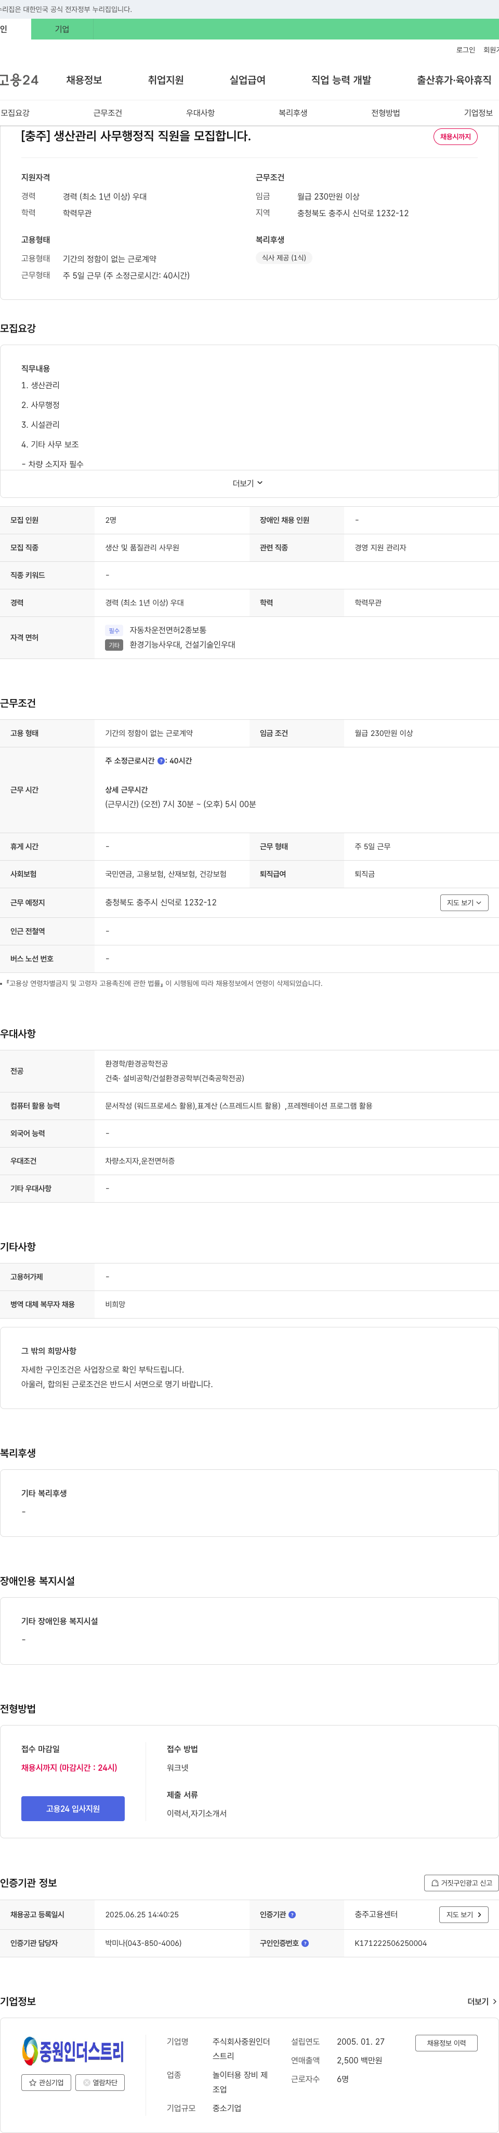Jump to the 모집요강 section tab
The height and width of the screenshot is (2133, 499).
[15, 113]
